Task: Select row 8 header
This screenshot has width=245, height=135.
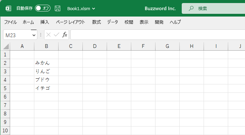Action: 5,114
